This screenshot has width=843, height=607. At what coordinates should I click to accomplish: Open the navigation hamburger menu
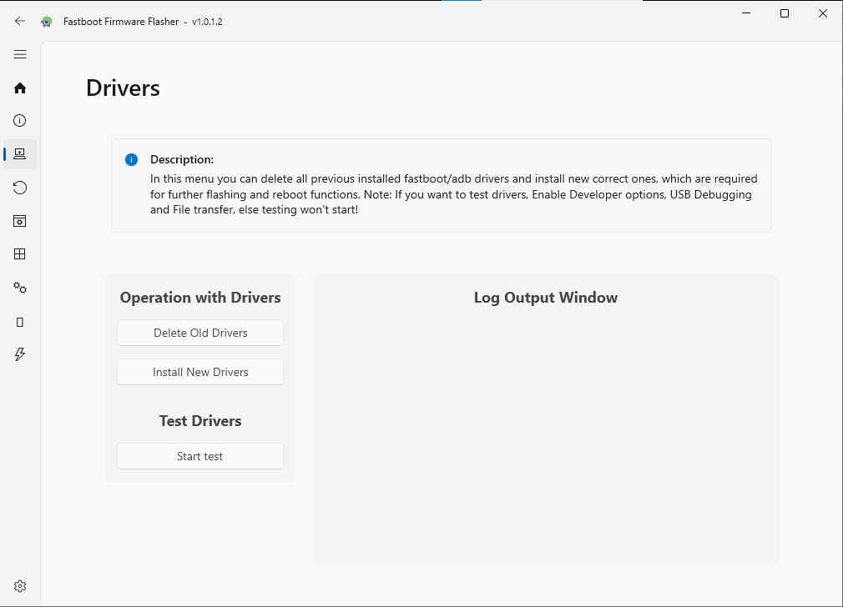(19, 53)
